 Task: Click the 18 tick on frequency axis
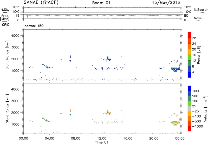tap(17, 16)
